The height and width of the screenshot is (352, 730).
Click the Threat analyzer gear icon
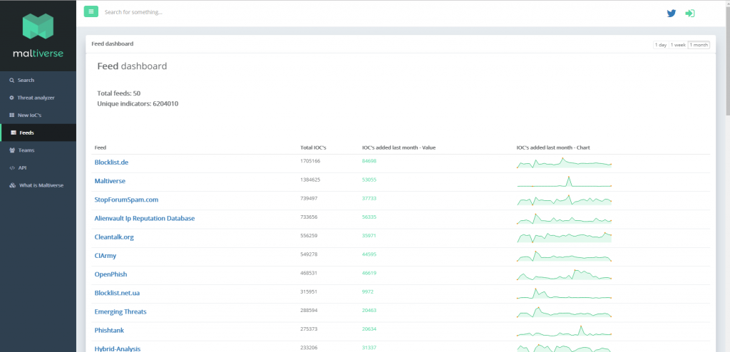pos(12,98)
